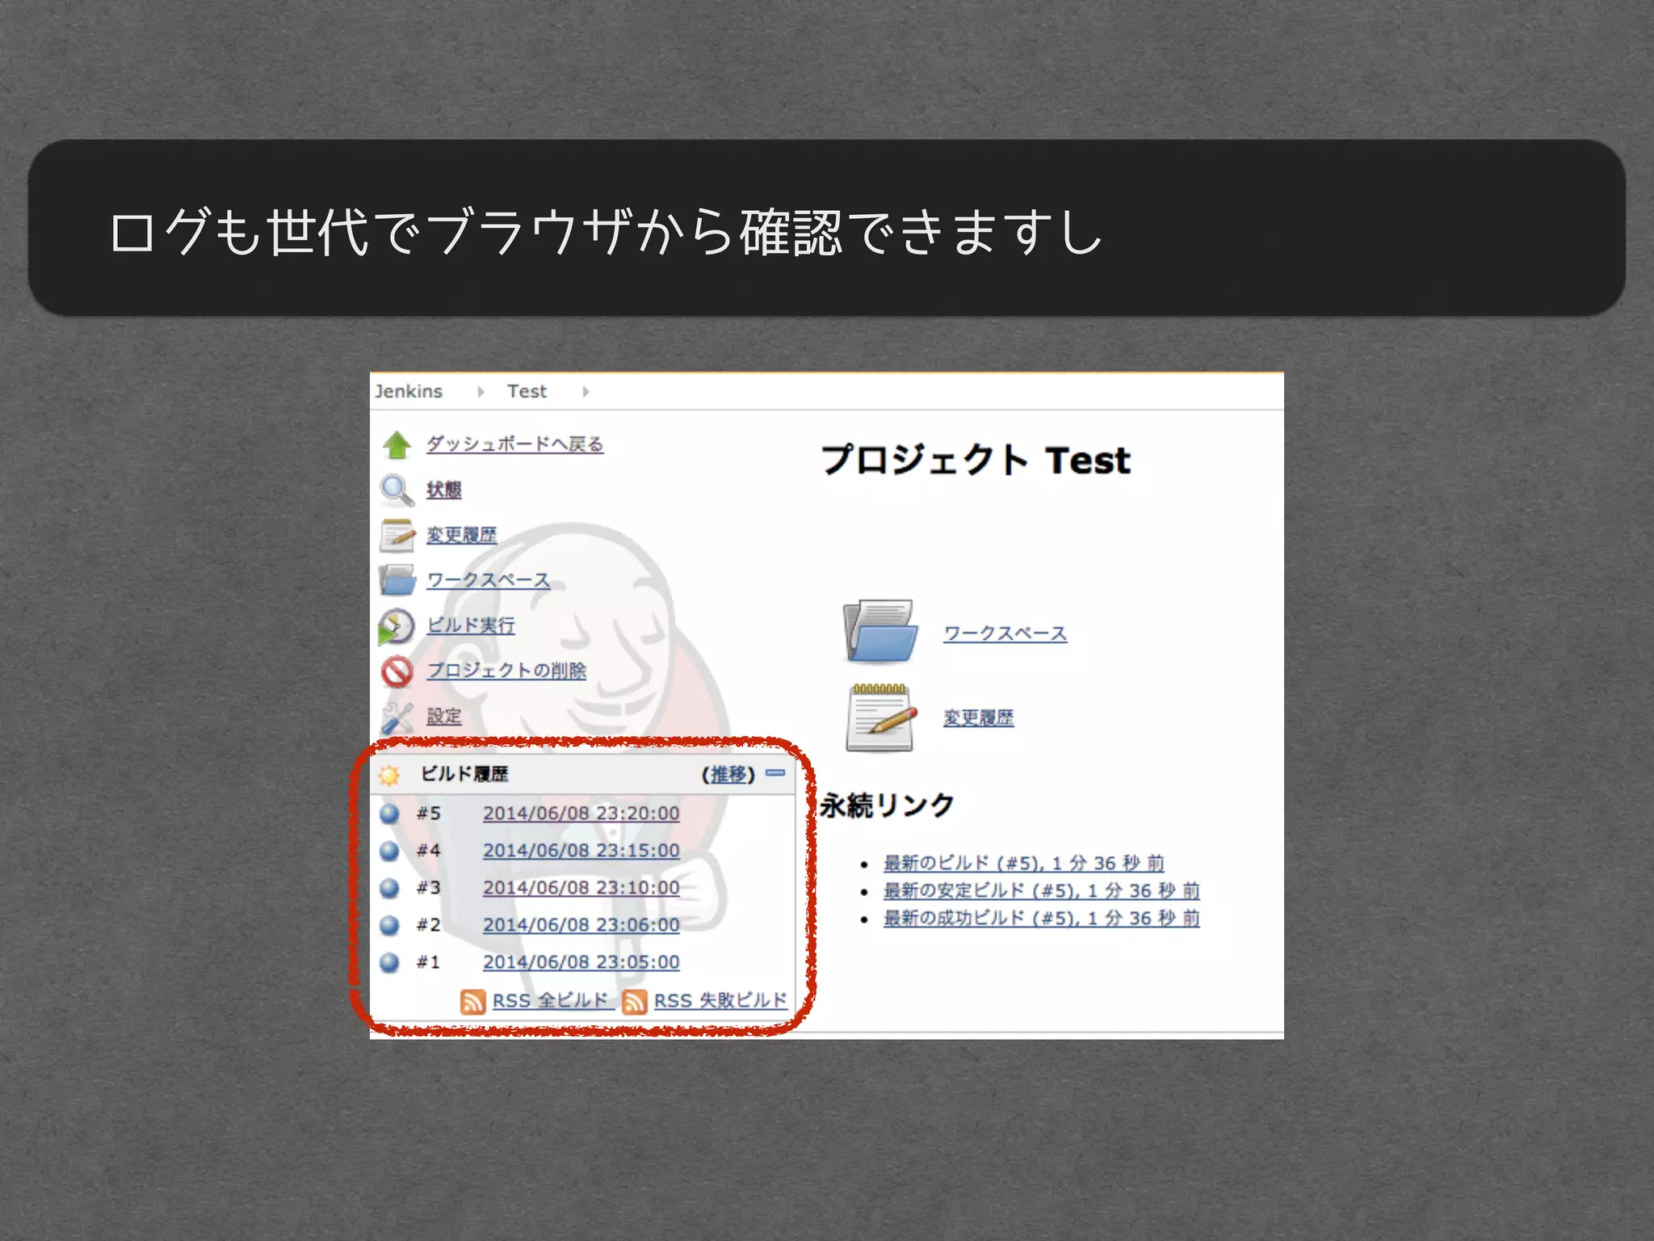Click the sun weather icon in build history
Viewport: 1654px width, 1241px height.
(389, 775)
